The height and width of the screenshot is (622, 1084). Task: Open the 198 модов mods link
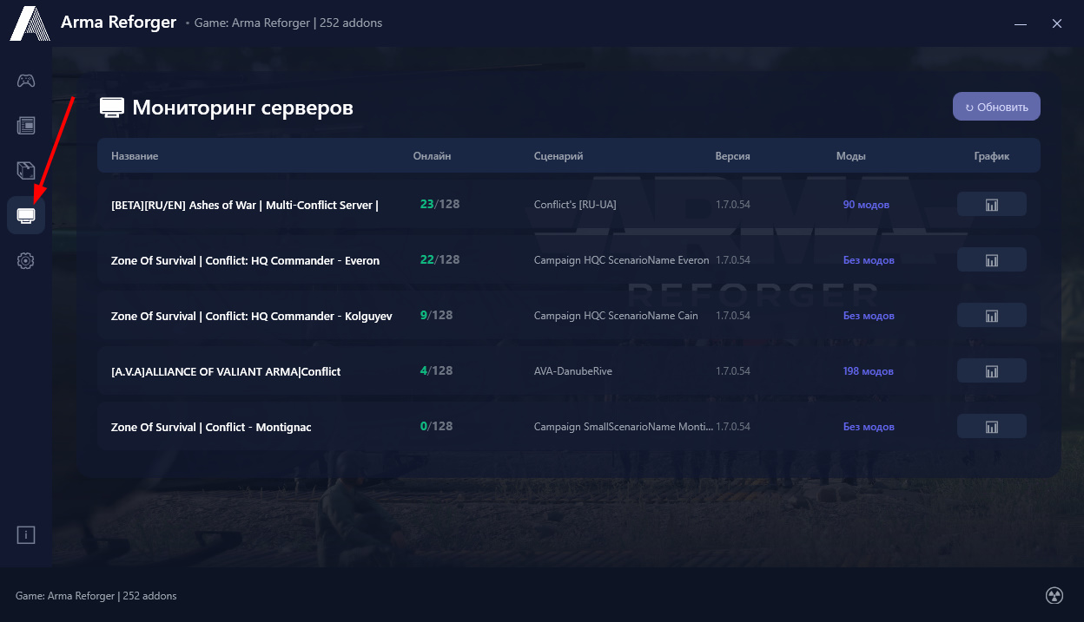pyautogui.click(x=868, y=371)
